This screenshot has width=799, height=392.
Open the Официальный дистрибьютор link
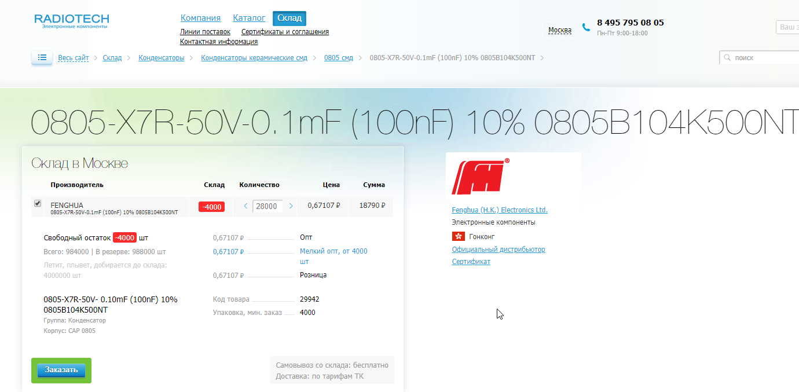click(x=498, y=250)
